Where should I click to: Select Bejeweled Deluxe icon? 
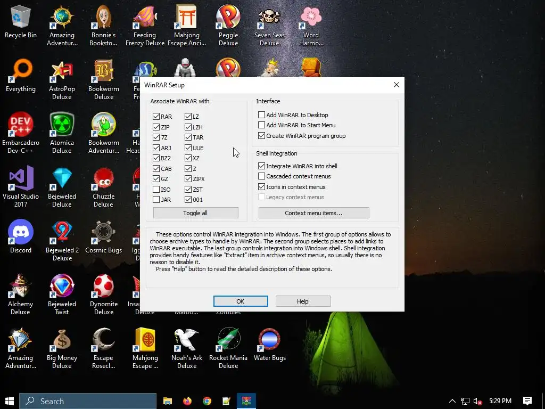[x=62, y=188]
